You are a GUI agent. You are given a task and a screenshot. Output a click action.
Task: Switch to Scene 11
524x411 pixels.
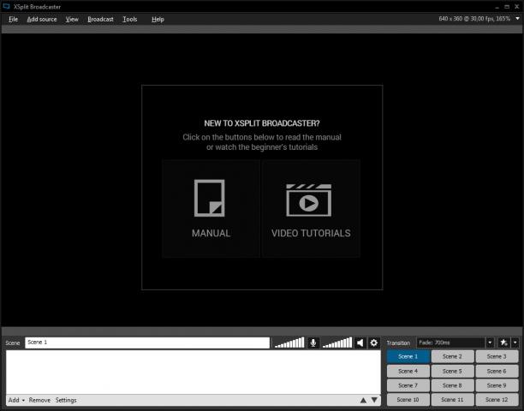(x=452, y=400)
